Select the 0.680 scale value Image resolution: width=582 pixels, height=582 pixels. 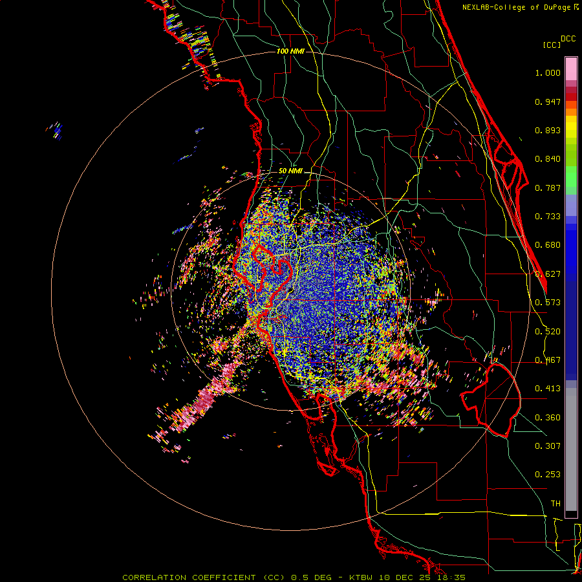coord(548,245)
